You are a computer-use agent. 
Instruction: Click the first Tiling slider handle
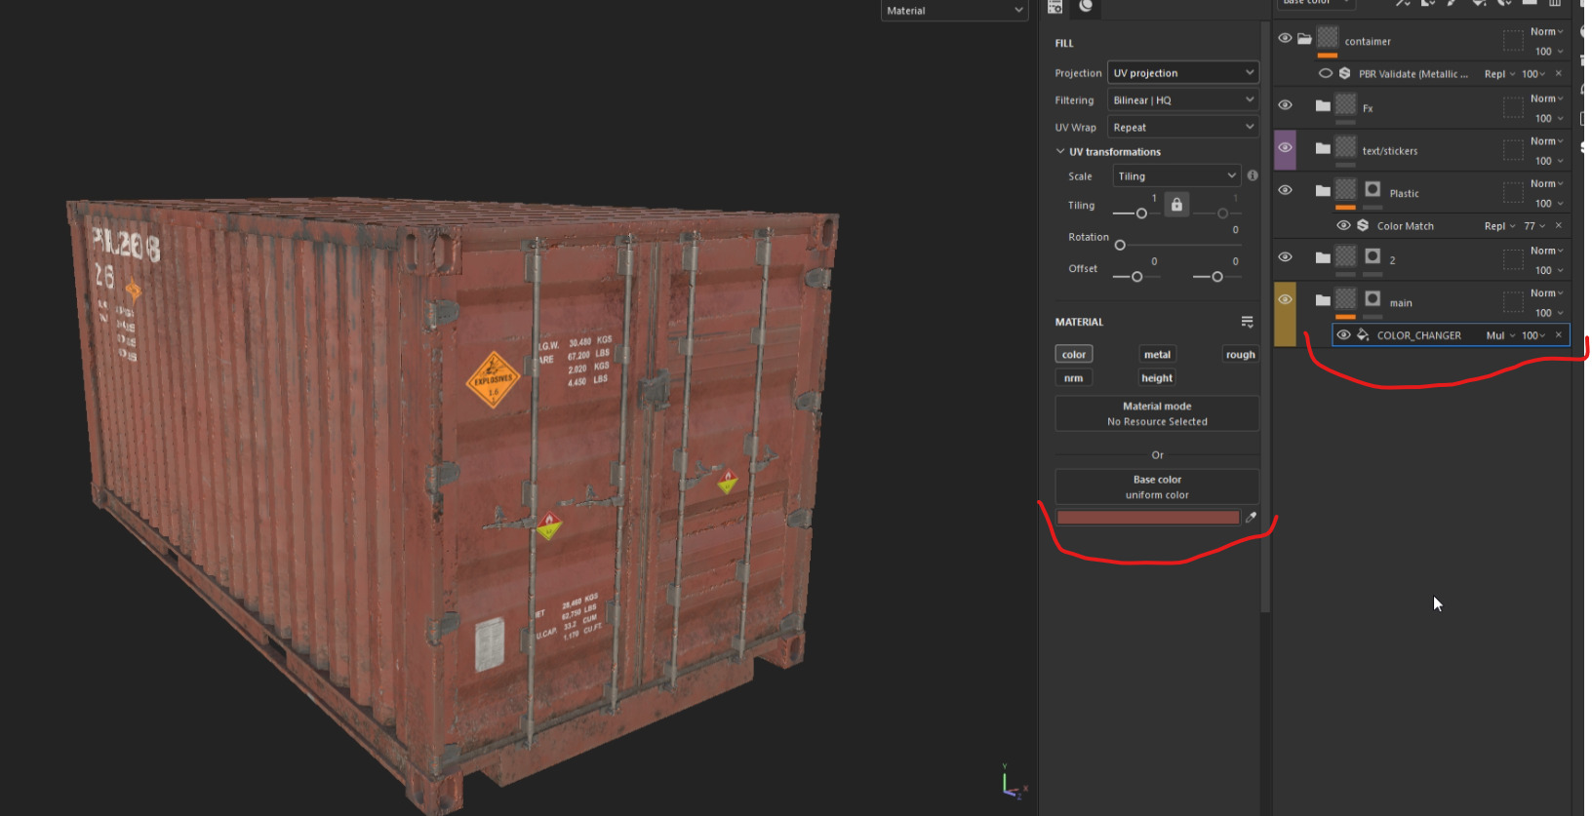(x=1141, y=214)
